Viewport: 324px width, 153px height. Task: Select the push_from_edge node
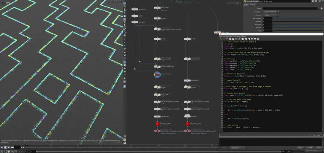click(x=157, y=74)
